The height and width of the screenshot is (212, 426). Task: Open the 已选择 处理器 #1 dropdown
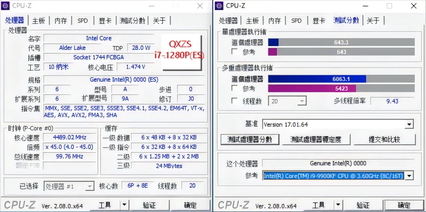pos(69,186)
